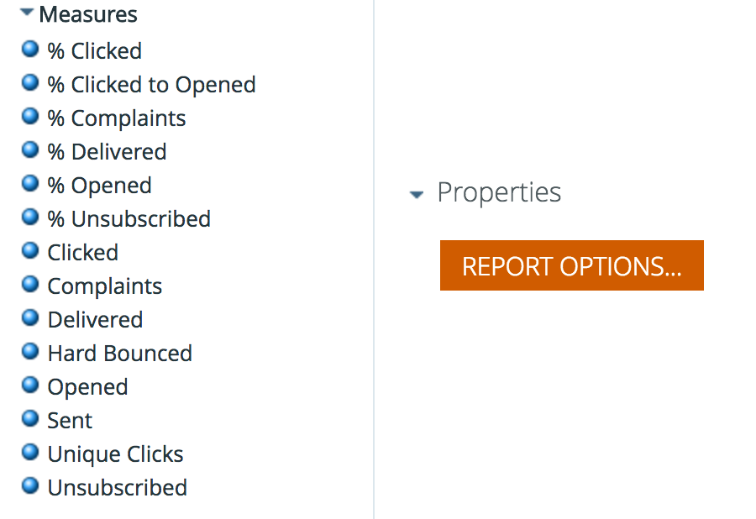Click the blue sphere icon beside Opened
This screenshot has height=519, width=756.
[x=30, y=385]
